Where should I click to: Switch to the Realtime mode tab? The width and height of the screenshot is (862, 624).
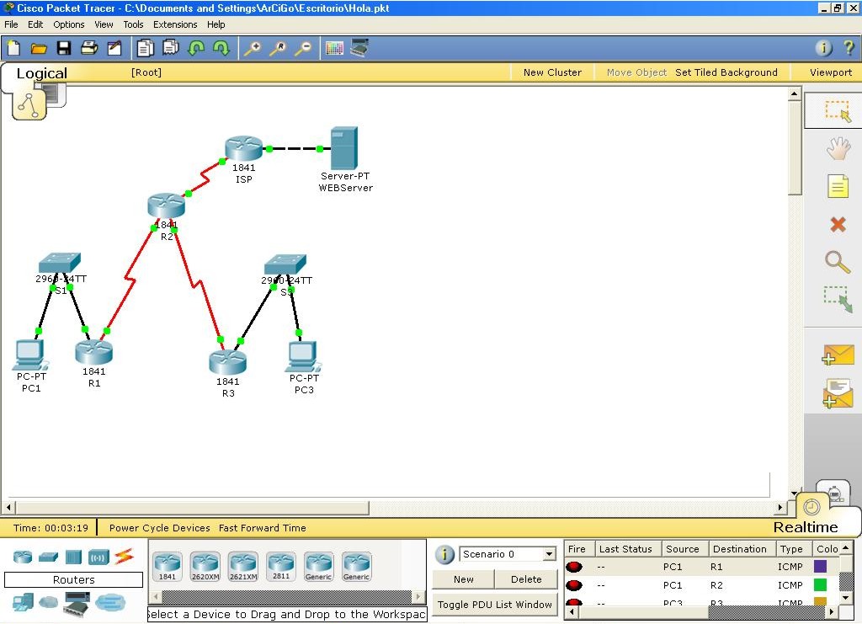pyautogui.click(x=806, y=526)
